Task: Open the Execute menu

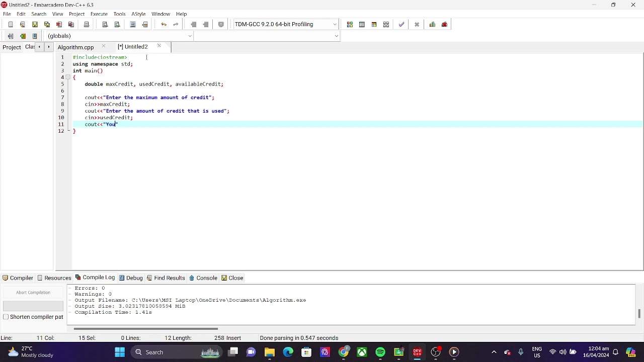Action: pos(99,14)
